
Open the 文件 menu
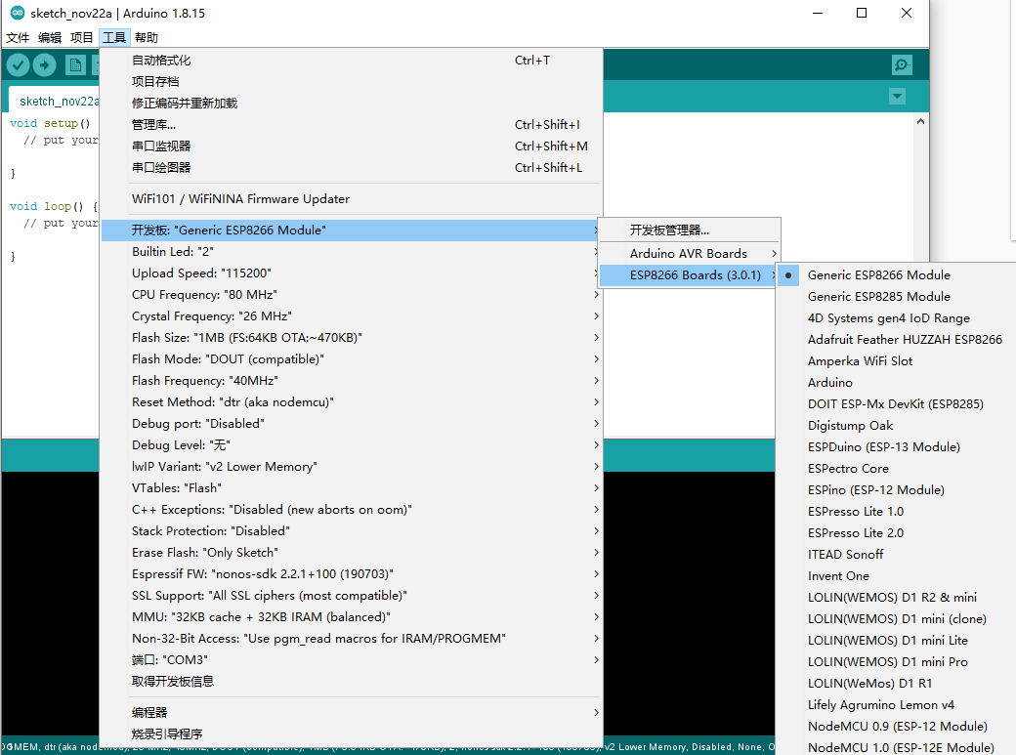(x=18, y=37)
